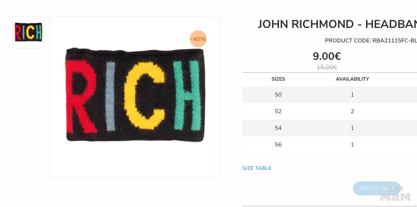
Task: Click the watermark logo in corner
Action: point(395,194)
